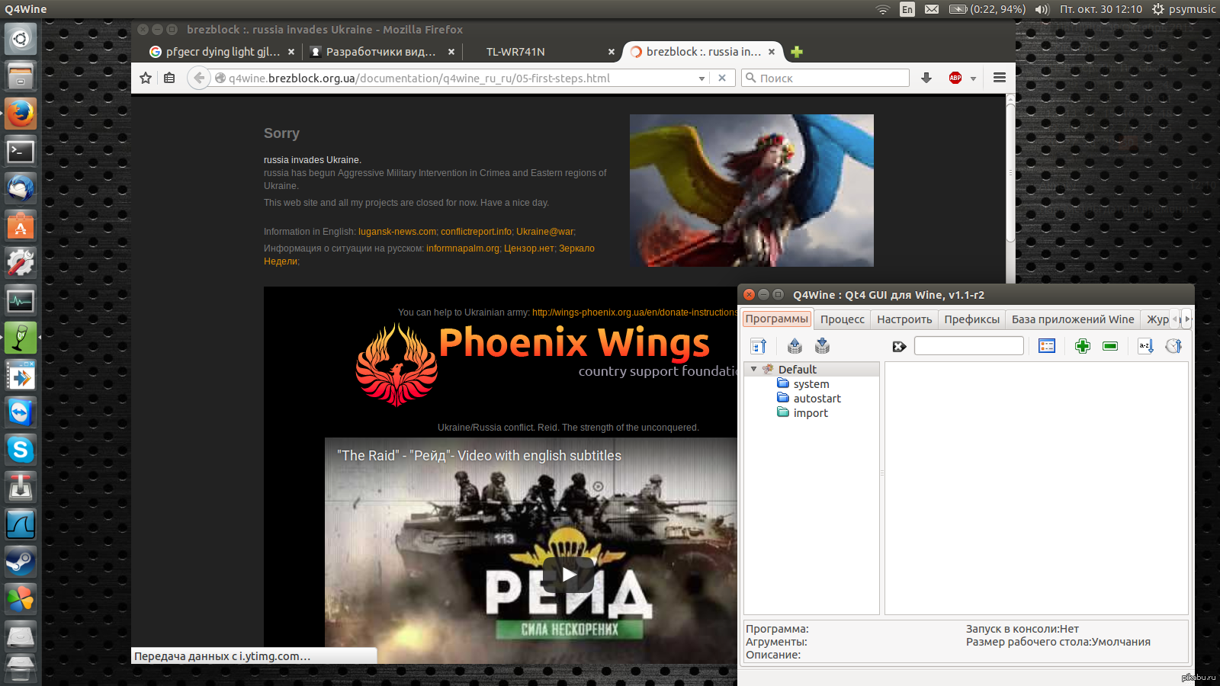Stop loading page with the X button
The width and height of the screenshot is (1220, 686).
pyautogui.click(x=722, y=78)
